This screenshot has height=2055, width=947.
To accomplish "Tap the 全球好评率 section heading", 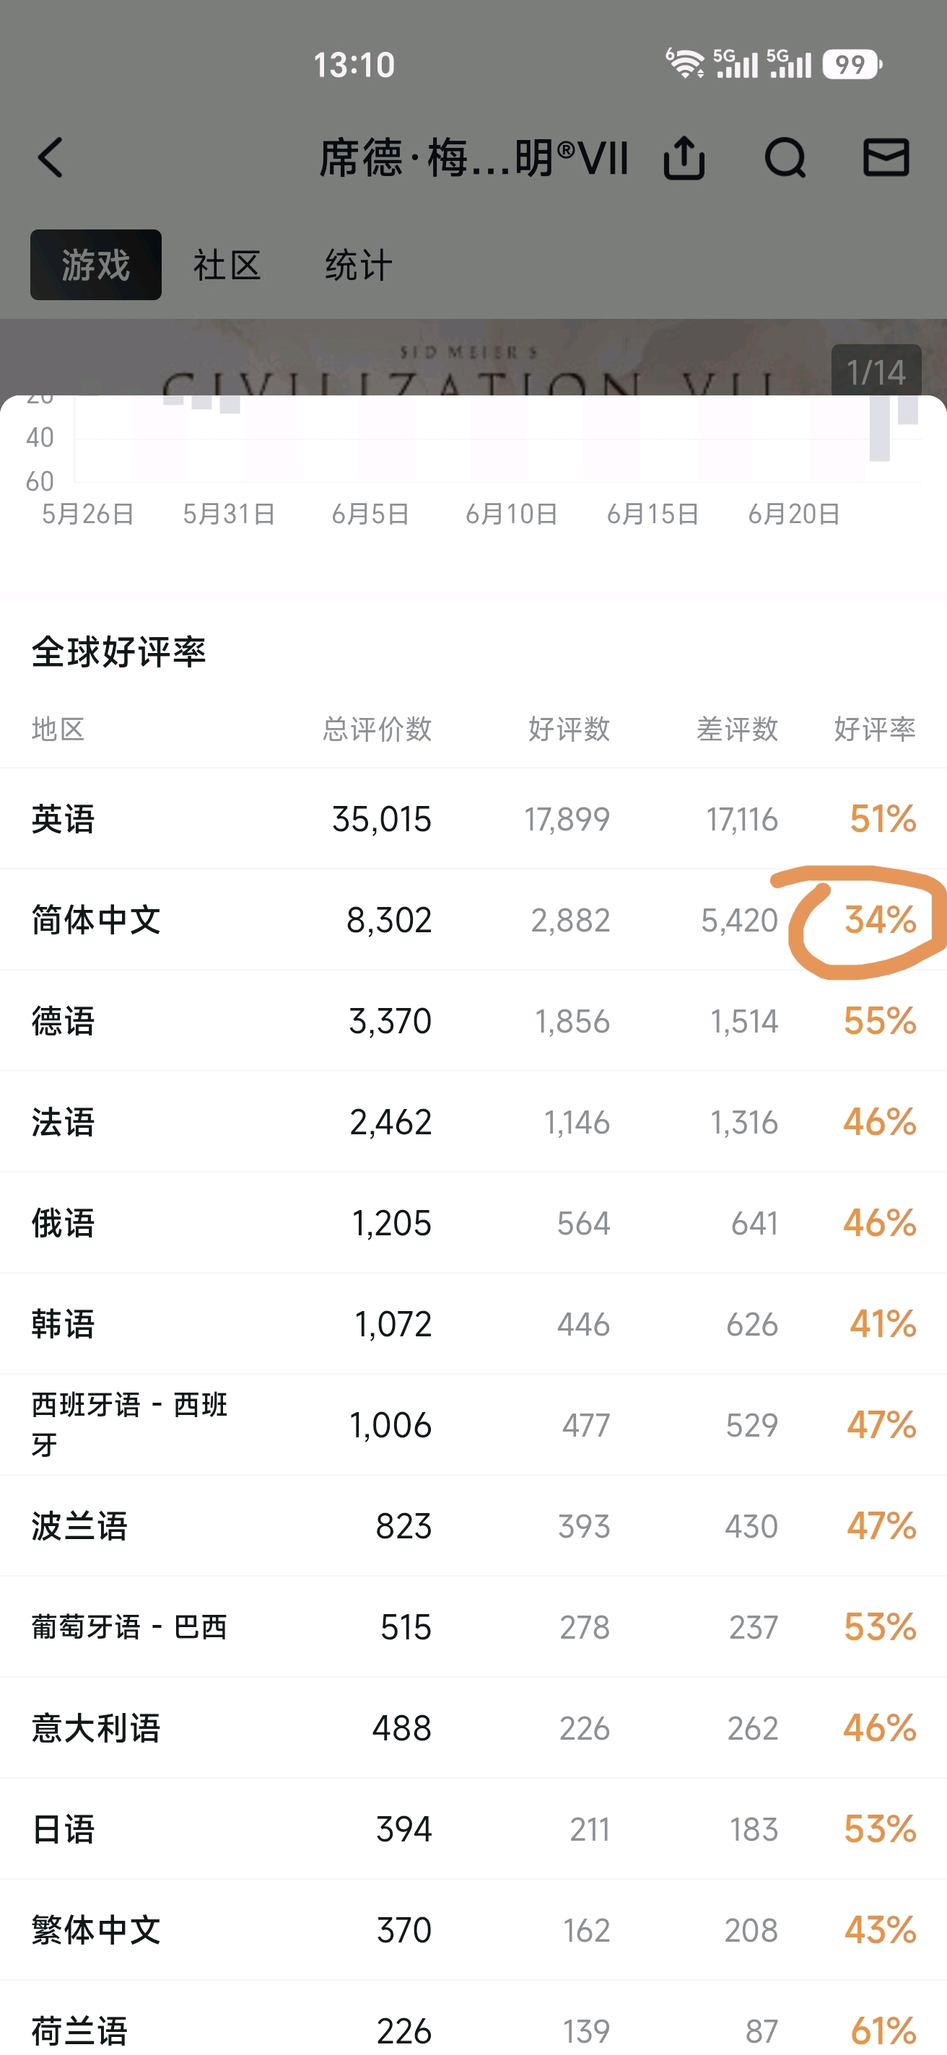I will click(x=119, y=652).
